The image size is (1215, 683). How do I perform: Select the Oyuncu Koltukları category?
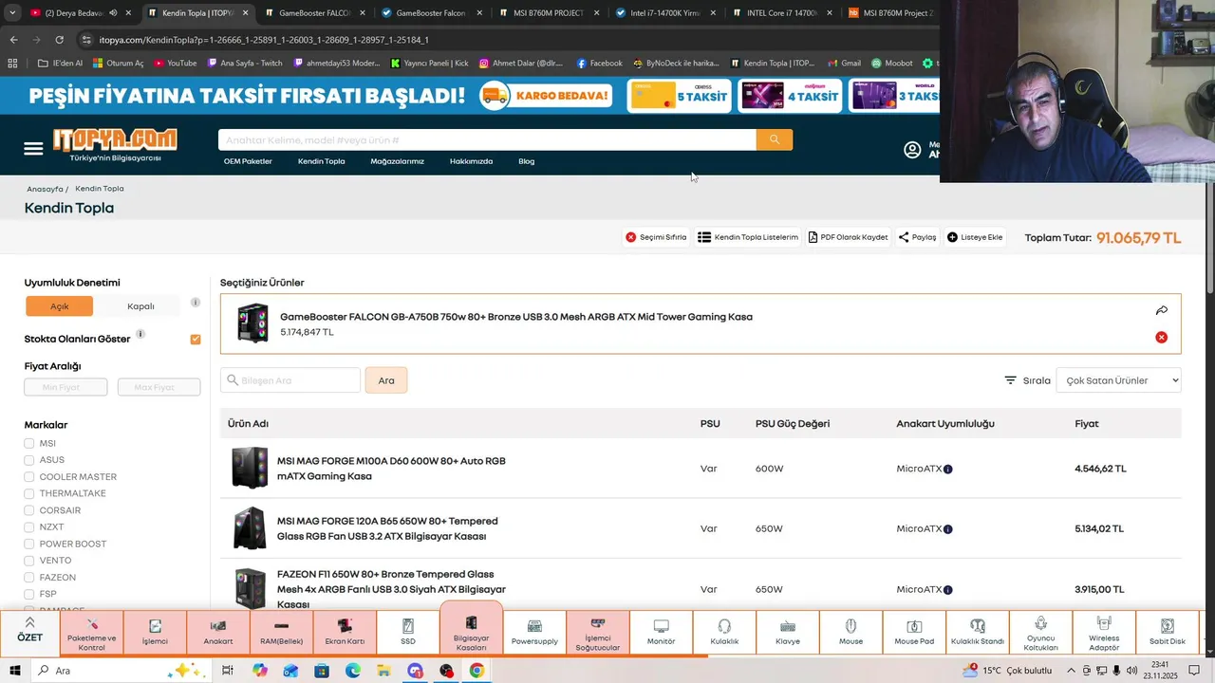coord(1040,632)
